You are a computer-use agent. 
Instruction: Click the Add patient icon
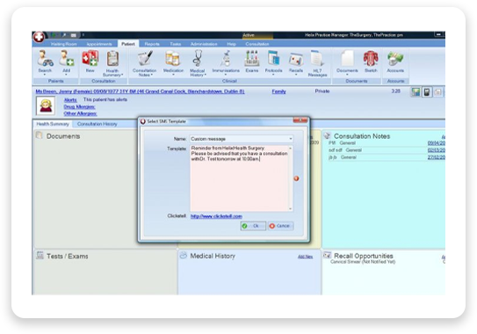click(66, 59)
